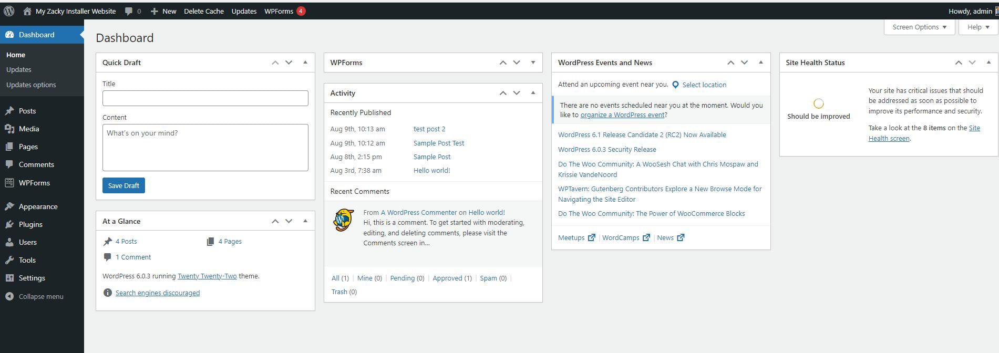Select Home submenu item
This screenshot has height=353, width=999.
[x=16, y=55]
